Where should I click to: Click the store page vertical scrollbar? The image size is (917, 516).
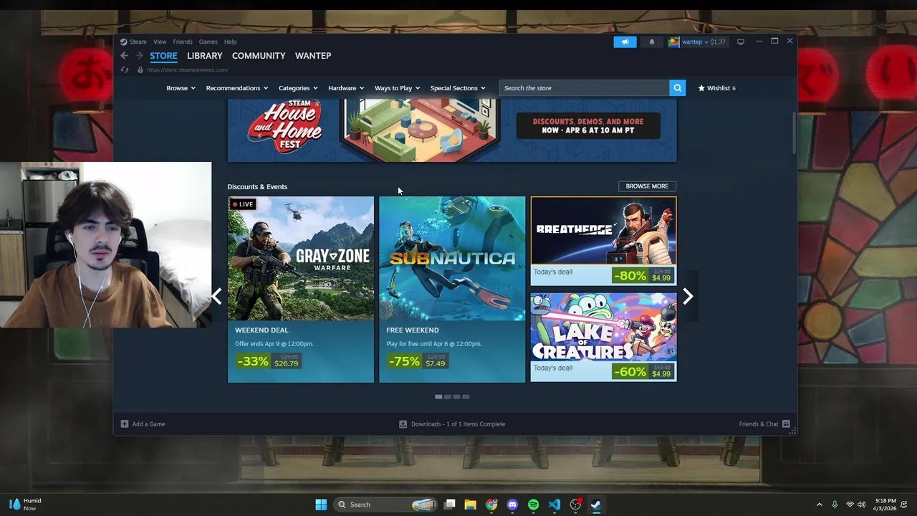click(x=794, y=133)
